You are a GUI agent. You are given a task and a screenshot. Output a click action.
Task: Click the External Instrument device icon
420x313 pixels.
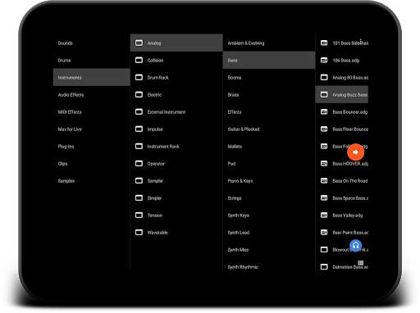[x=139, y=111]
